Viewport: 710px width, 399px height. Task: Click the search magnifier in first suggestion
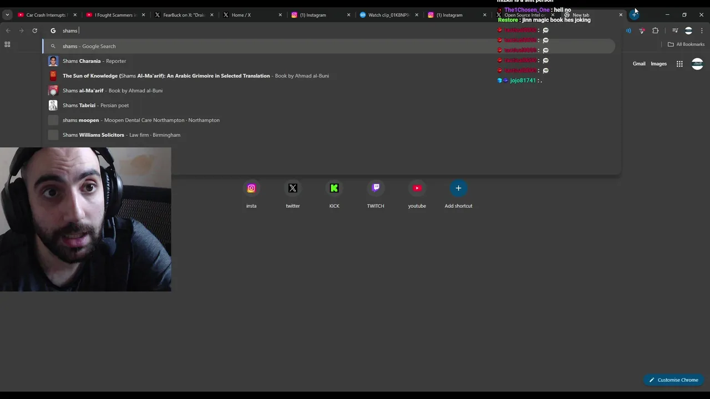[53, 46]
